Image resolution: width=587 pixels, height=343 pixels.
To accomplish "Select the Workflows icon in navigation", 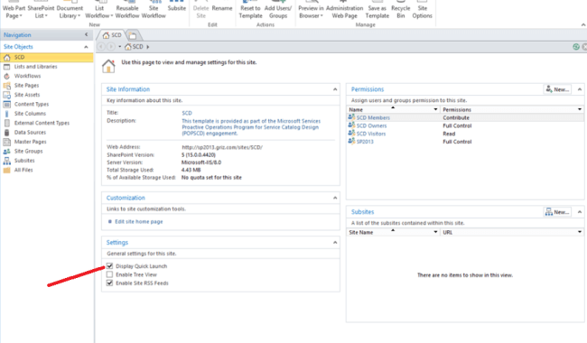I will click(6, 76).
